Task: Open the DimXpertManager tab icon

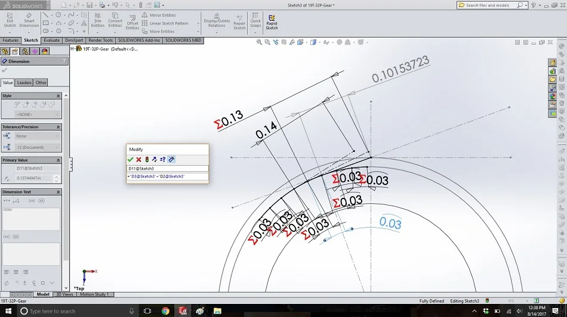Action: (x=35, y=51)
